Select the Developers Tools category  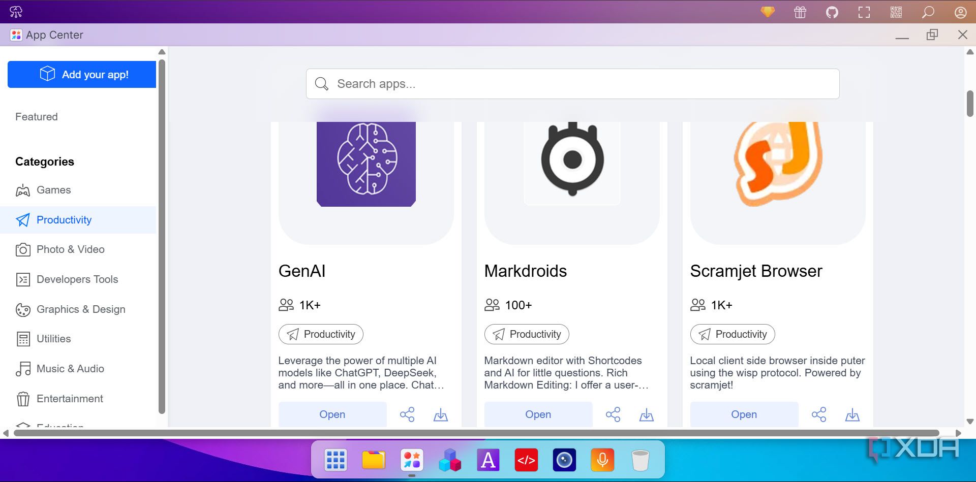[78, 279]
